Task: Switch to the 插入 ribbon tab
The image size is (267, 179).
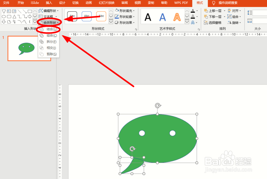Action: click(x=49, y=3)
